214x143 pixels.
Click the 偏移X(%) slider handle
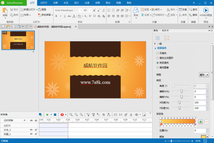[x=182, y=91]
